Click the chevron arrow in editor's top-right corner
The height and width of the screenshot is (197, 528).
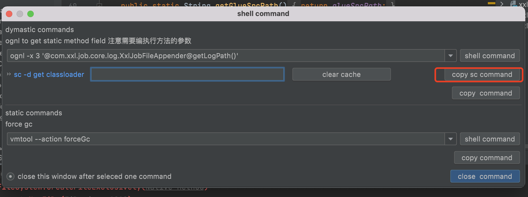502,4
